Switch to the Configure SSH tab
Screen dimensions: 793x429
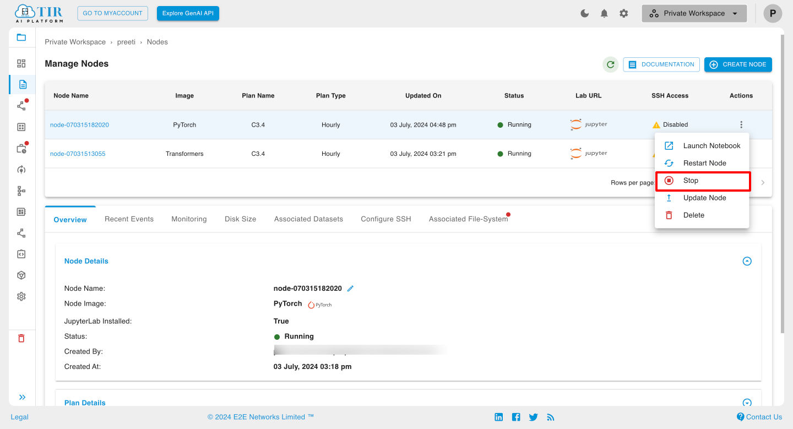coord(386,219)
